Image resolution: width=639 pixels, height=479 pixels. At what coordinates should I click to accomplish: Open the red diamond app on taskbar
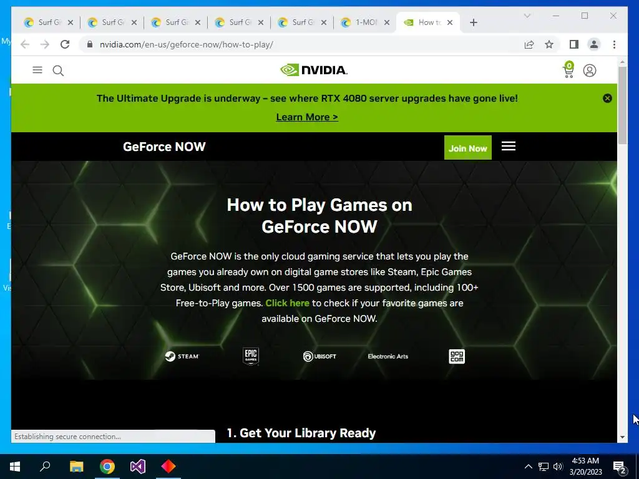pyautogui.click(x=168, y=467)
